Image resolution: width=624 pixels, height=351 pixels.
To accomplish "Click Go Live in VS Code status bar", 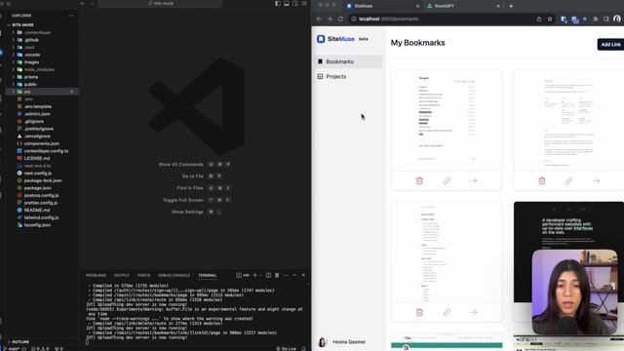I will 286,349.
